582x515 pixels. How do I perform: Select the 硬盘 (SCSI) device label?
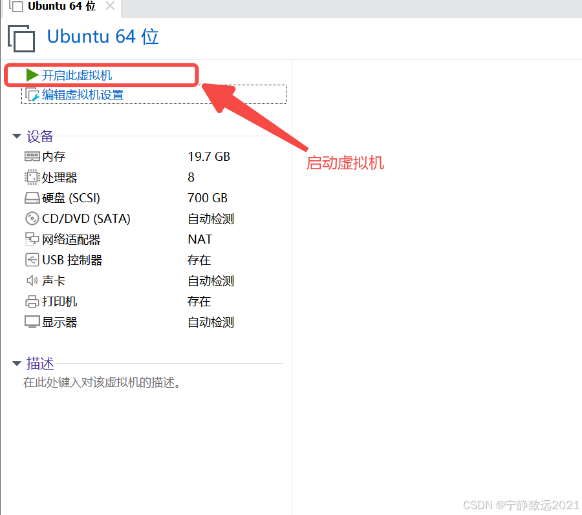[x=71, y=198]
